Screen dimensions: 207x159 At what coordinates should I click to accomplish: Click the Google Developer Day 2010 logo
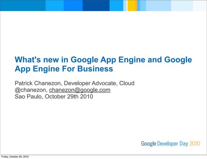coord(170,144)
